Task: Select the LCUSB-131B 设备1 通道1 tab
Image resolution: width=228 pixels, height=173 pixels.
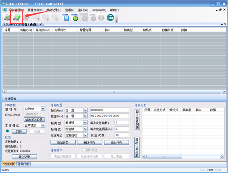Action: [21, 24]
